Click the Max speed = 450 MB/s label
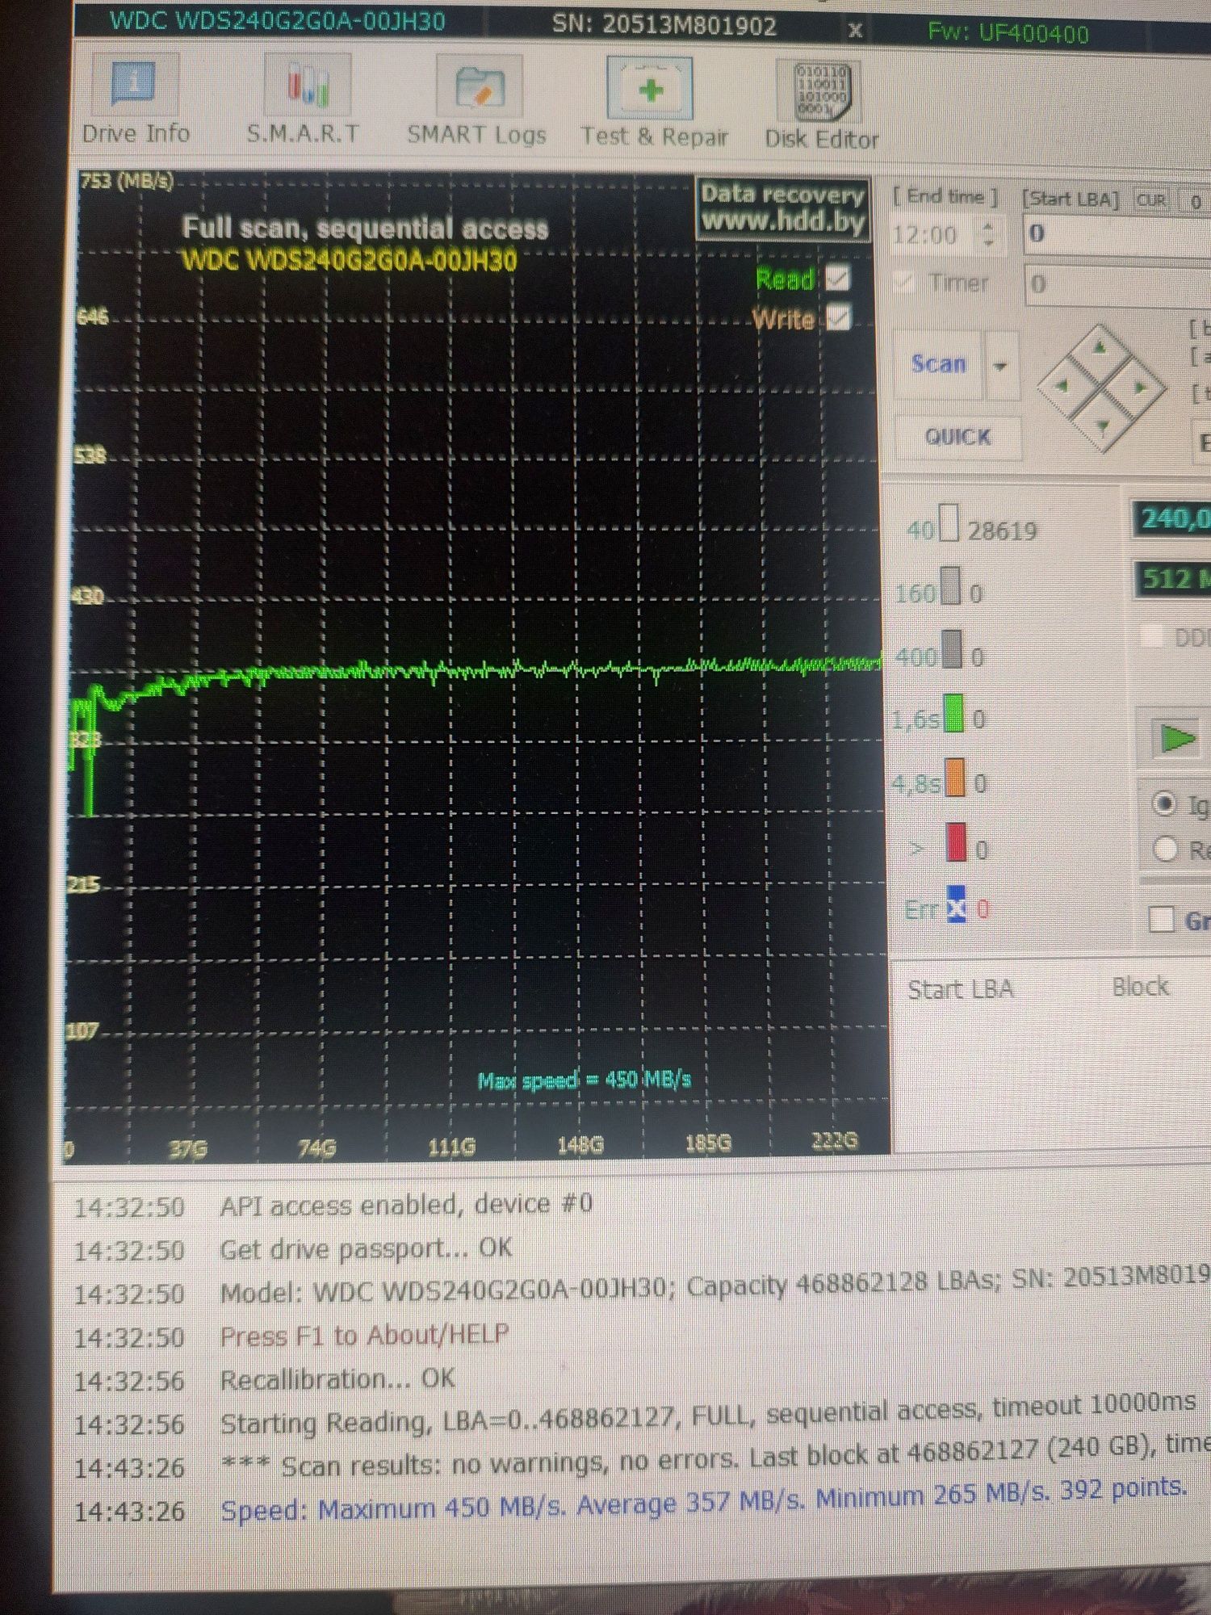The height and width of the screenshot is (1615, 1211). tap(585, 1080)
